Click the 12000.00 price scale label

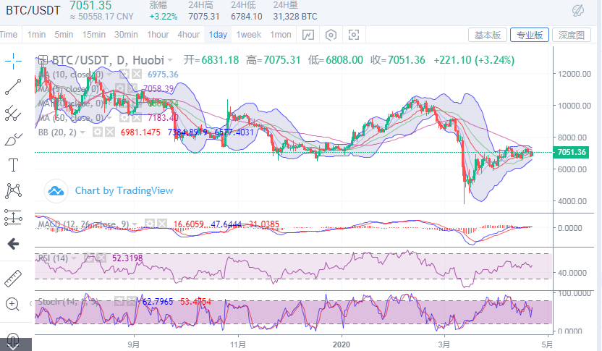(x=575, y=74)
